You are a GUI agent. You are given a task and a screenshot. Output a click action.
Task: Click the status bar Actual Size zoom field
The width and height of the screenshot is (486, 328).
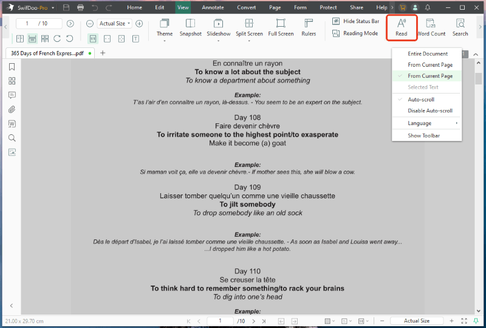417,321
